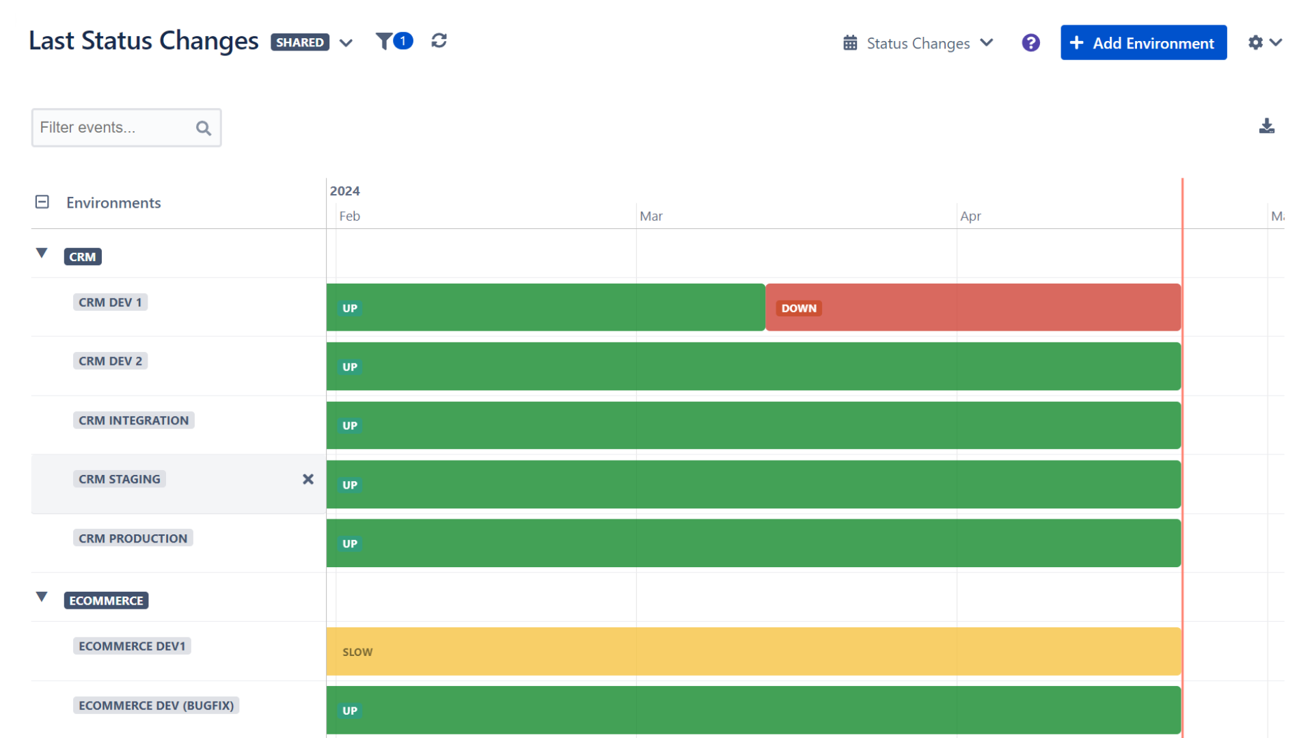This screenshot has width=1312, height=738.
Task: Click the refresh icon next to filter
Action: (439, 41)
